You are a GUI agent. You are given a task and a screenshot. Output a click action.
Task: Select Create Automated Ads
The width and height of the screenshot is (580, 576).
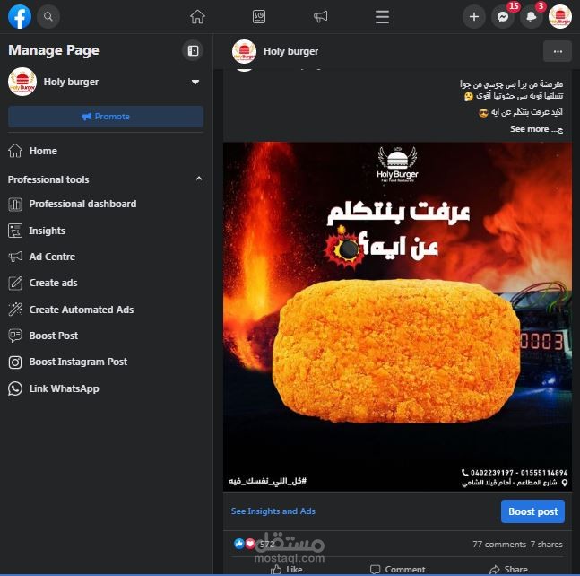[106, 310]
